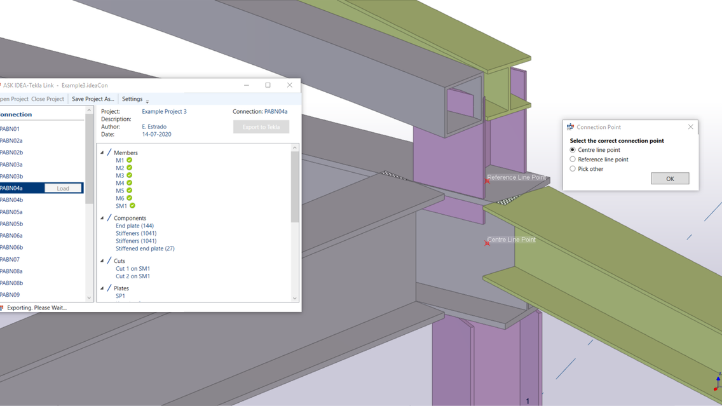Click Close Project menu item
The width and height of the screenshot is (722, 406).
[48, 99]
